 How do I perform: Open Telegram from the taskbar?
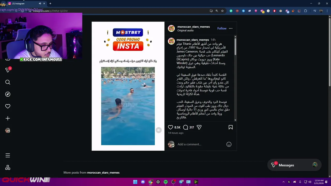pos(181,182)
